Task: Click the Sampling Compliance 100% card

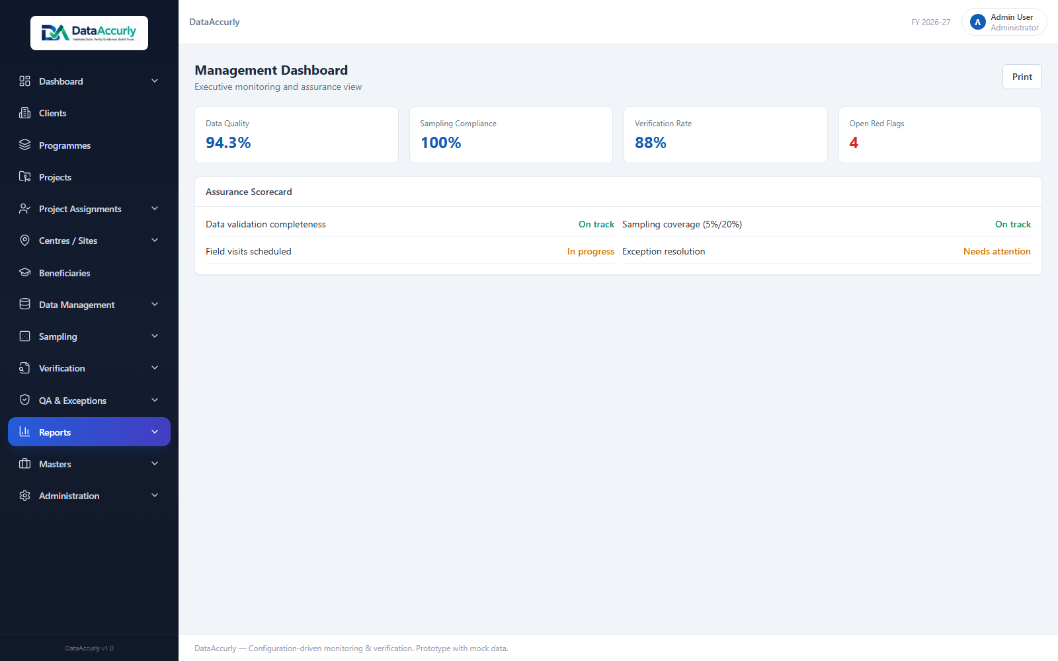Action: click(511, 135)
